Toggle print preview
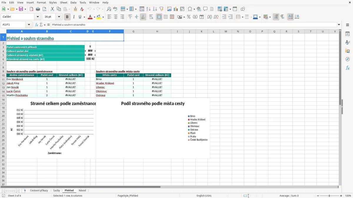The height and width of the screenshot is (198, 353). click(x=44, y=9)
